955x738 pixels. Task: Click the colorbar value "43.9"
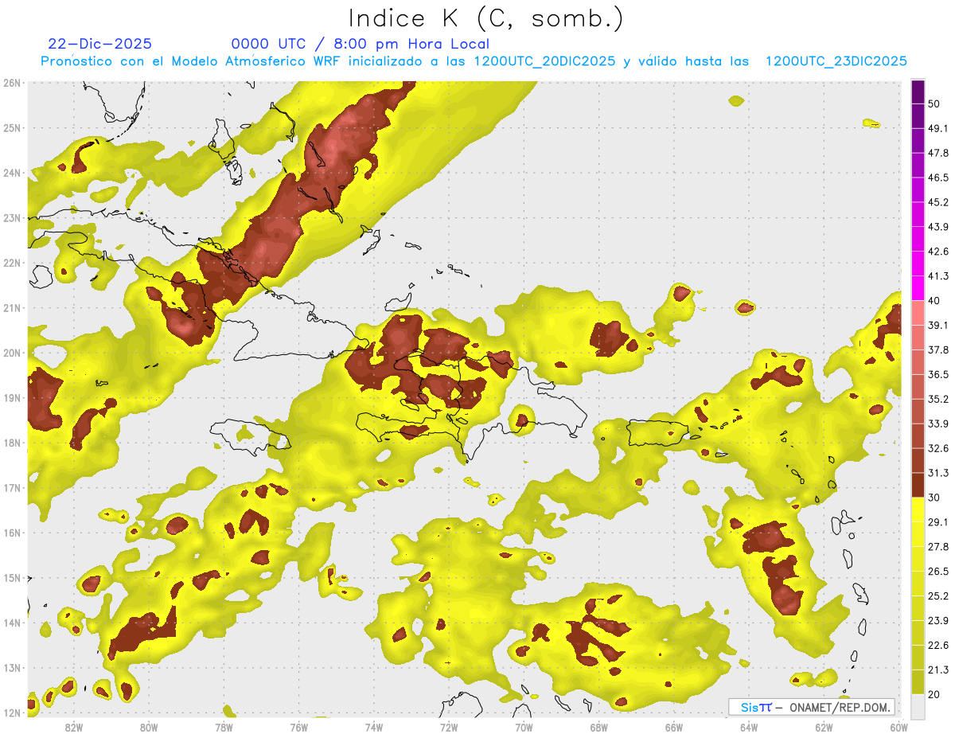click(x=938, y=227)
